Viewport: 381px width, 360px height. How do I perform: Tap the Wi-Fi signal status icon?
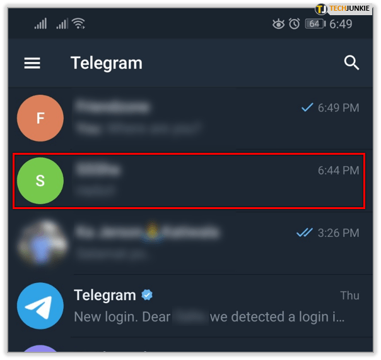coord(78,23)
